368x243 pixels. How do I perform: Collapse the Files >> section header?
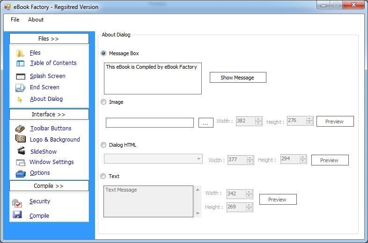click(x=49, y=39)
